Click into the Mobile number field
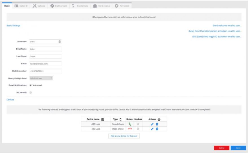The height and width of the screenshot is (153, 248). [x=45, y=71]
